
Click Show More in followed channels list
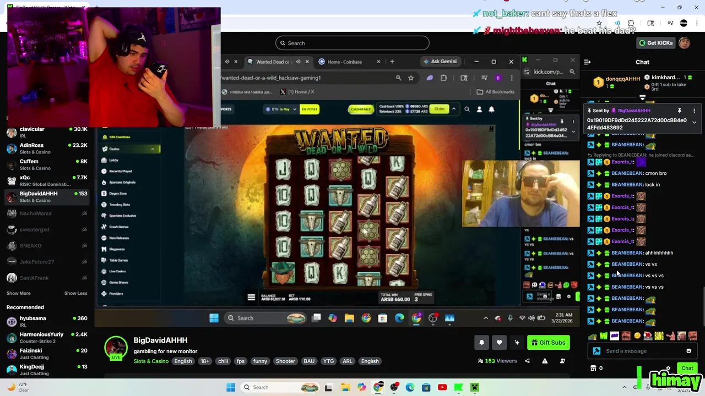19,293
